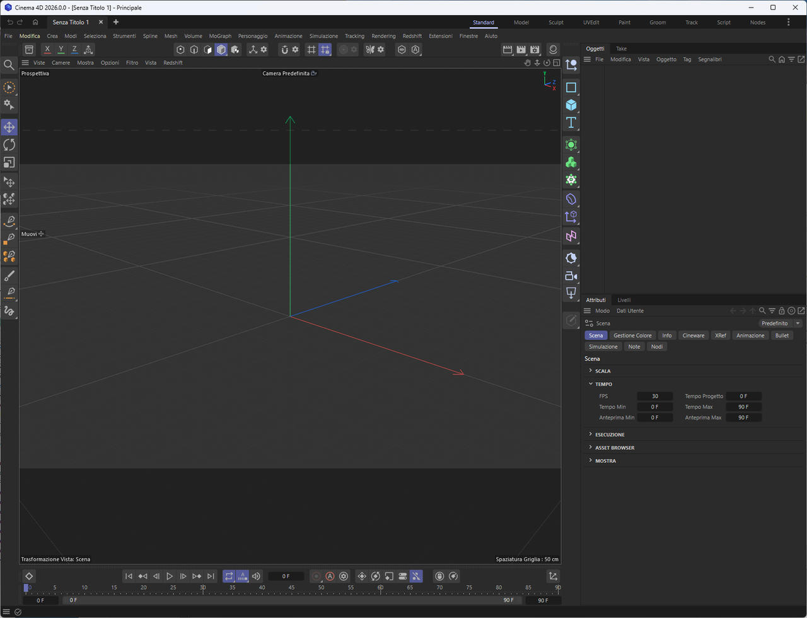Click the pink Symmetry deformer icon
807x618 pixels.
(571, 236)
